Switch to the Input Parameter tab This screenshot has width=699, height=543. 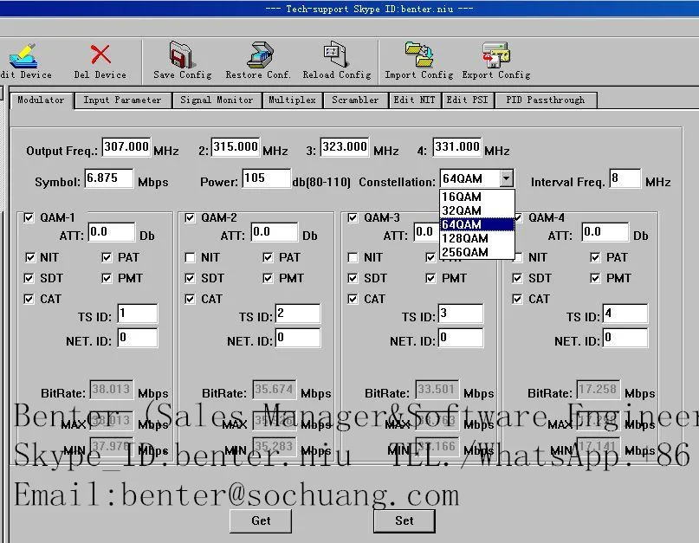[x=123, y=100]
